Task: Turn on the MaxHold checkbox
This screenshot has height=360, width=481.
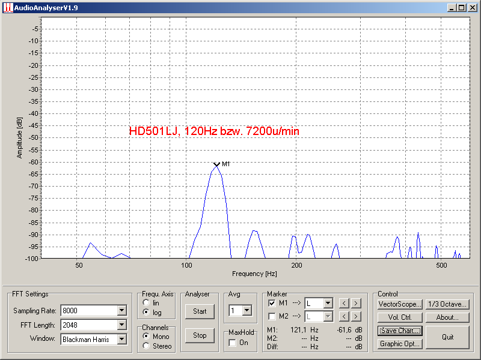Action: pos(233,343)
